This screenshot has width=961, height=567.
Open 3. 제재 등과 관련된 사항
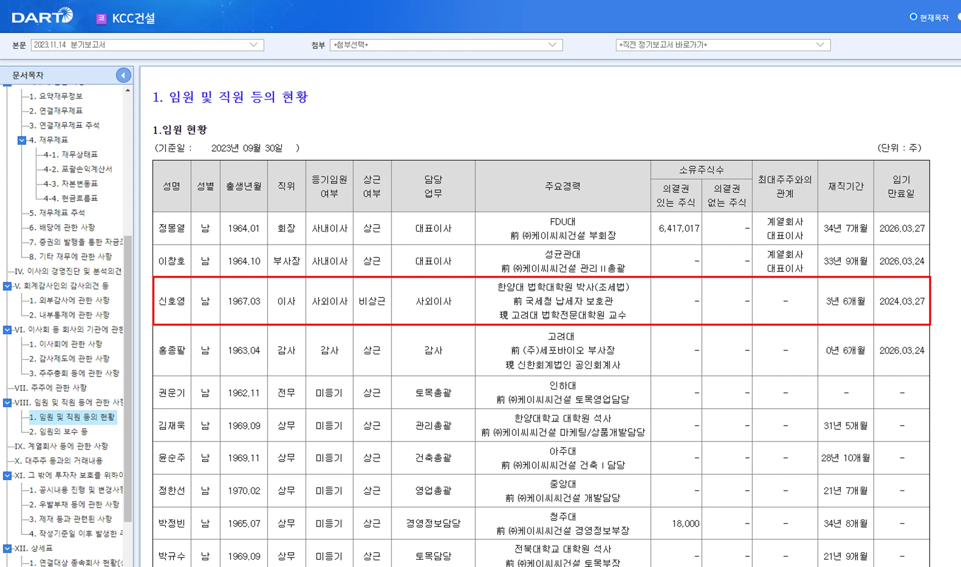71,519
